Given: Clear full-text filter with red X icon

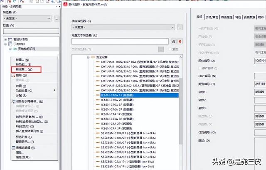Looking at the screenshot, I should (x=180, y=42).
